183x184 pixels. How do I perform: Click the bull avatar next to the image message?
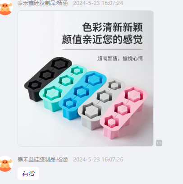[6, 8]
